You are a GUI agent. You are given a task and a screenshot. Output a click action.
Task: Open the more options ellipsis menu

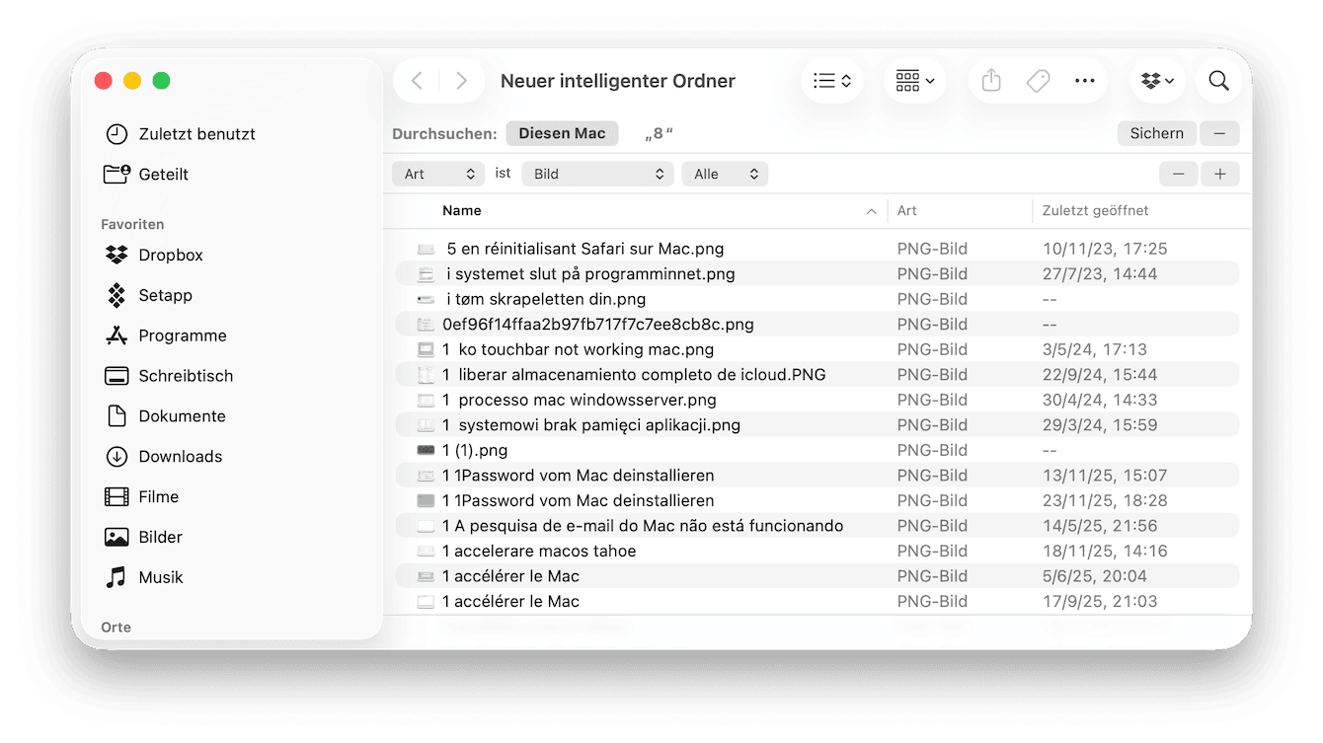1085,81
